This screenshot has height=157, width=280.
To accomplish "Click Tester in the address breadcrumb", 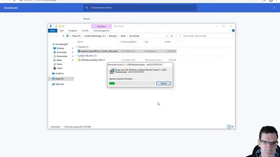I will [123, 36].
